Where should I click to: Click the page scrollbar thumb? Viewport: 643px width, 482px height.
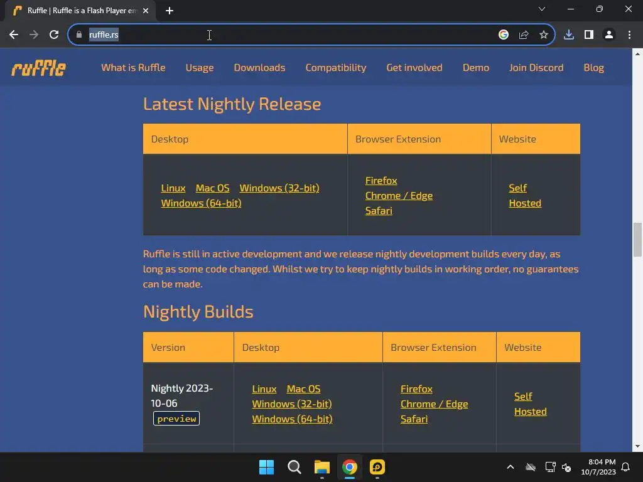point(638,239)
